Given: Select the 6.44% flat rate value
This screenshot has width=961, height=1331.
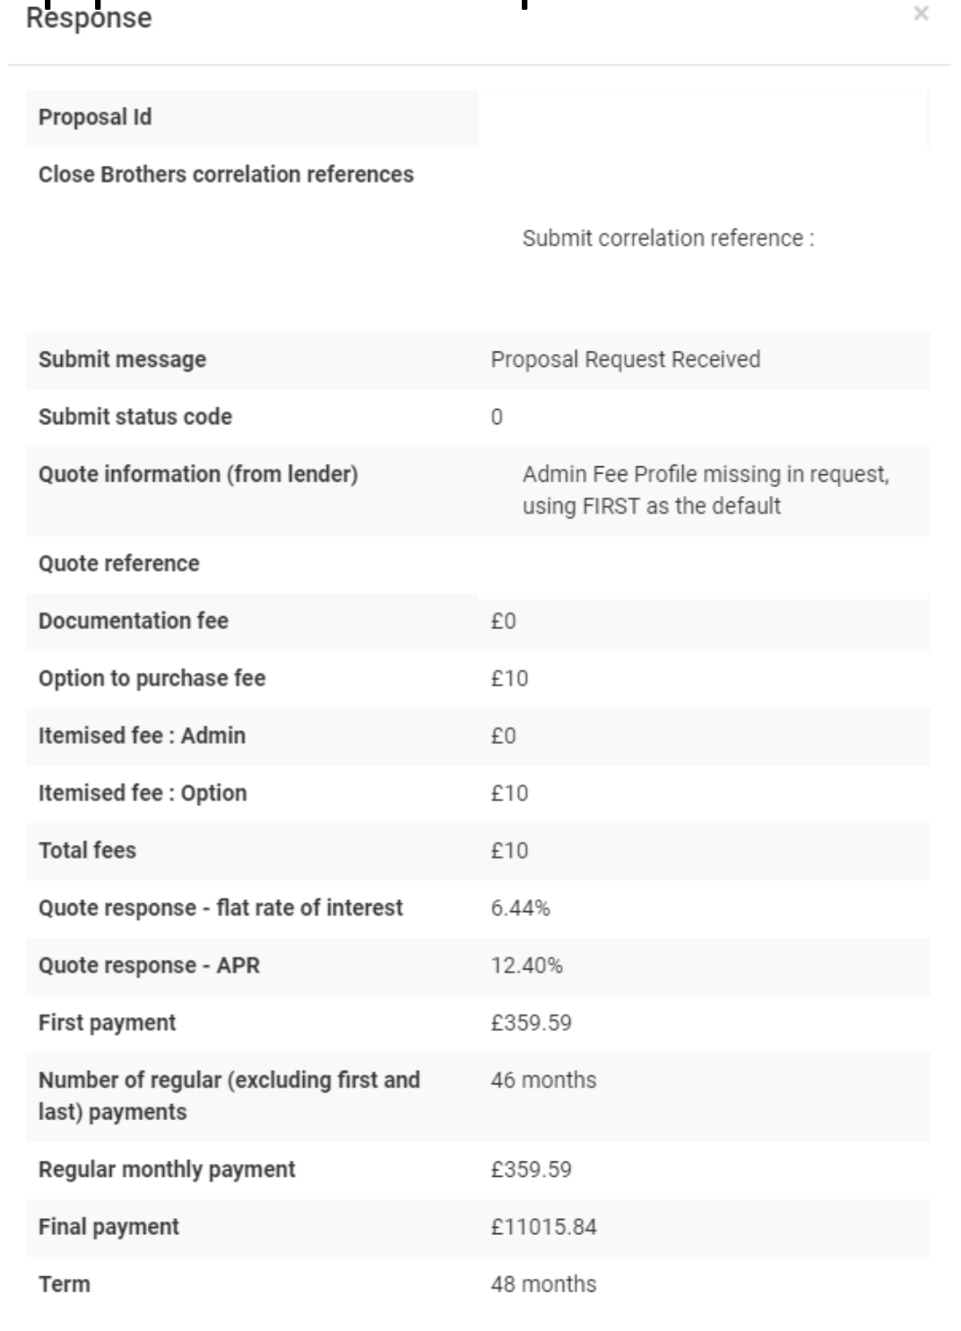Looking at the screenshot, I should [520, 909].
